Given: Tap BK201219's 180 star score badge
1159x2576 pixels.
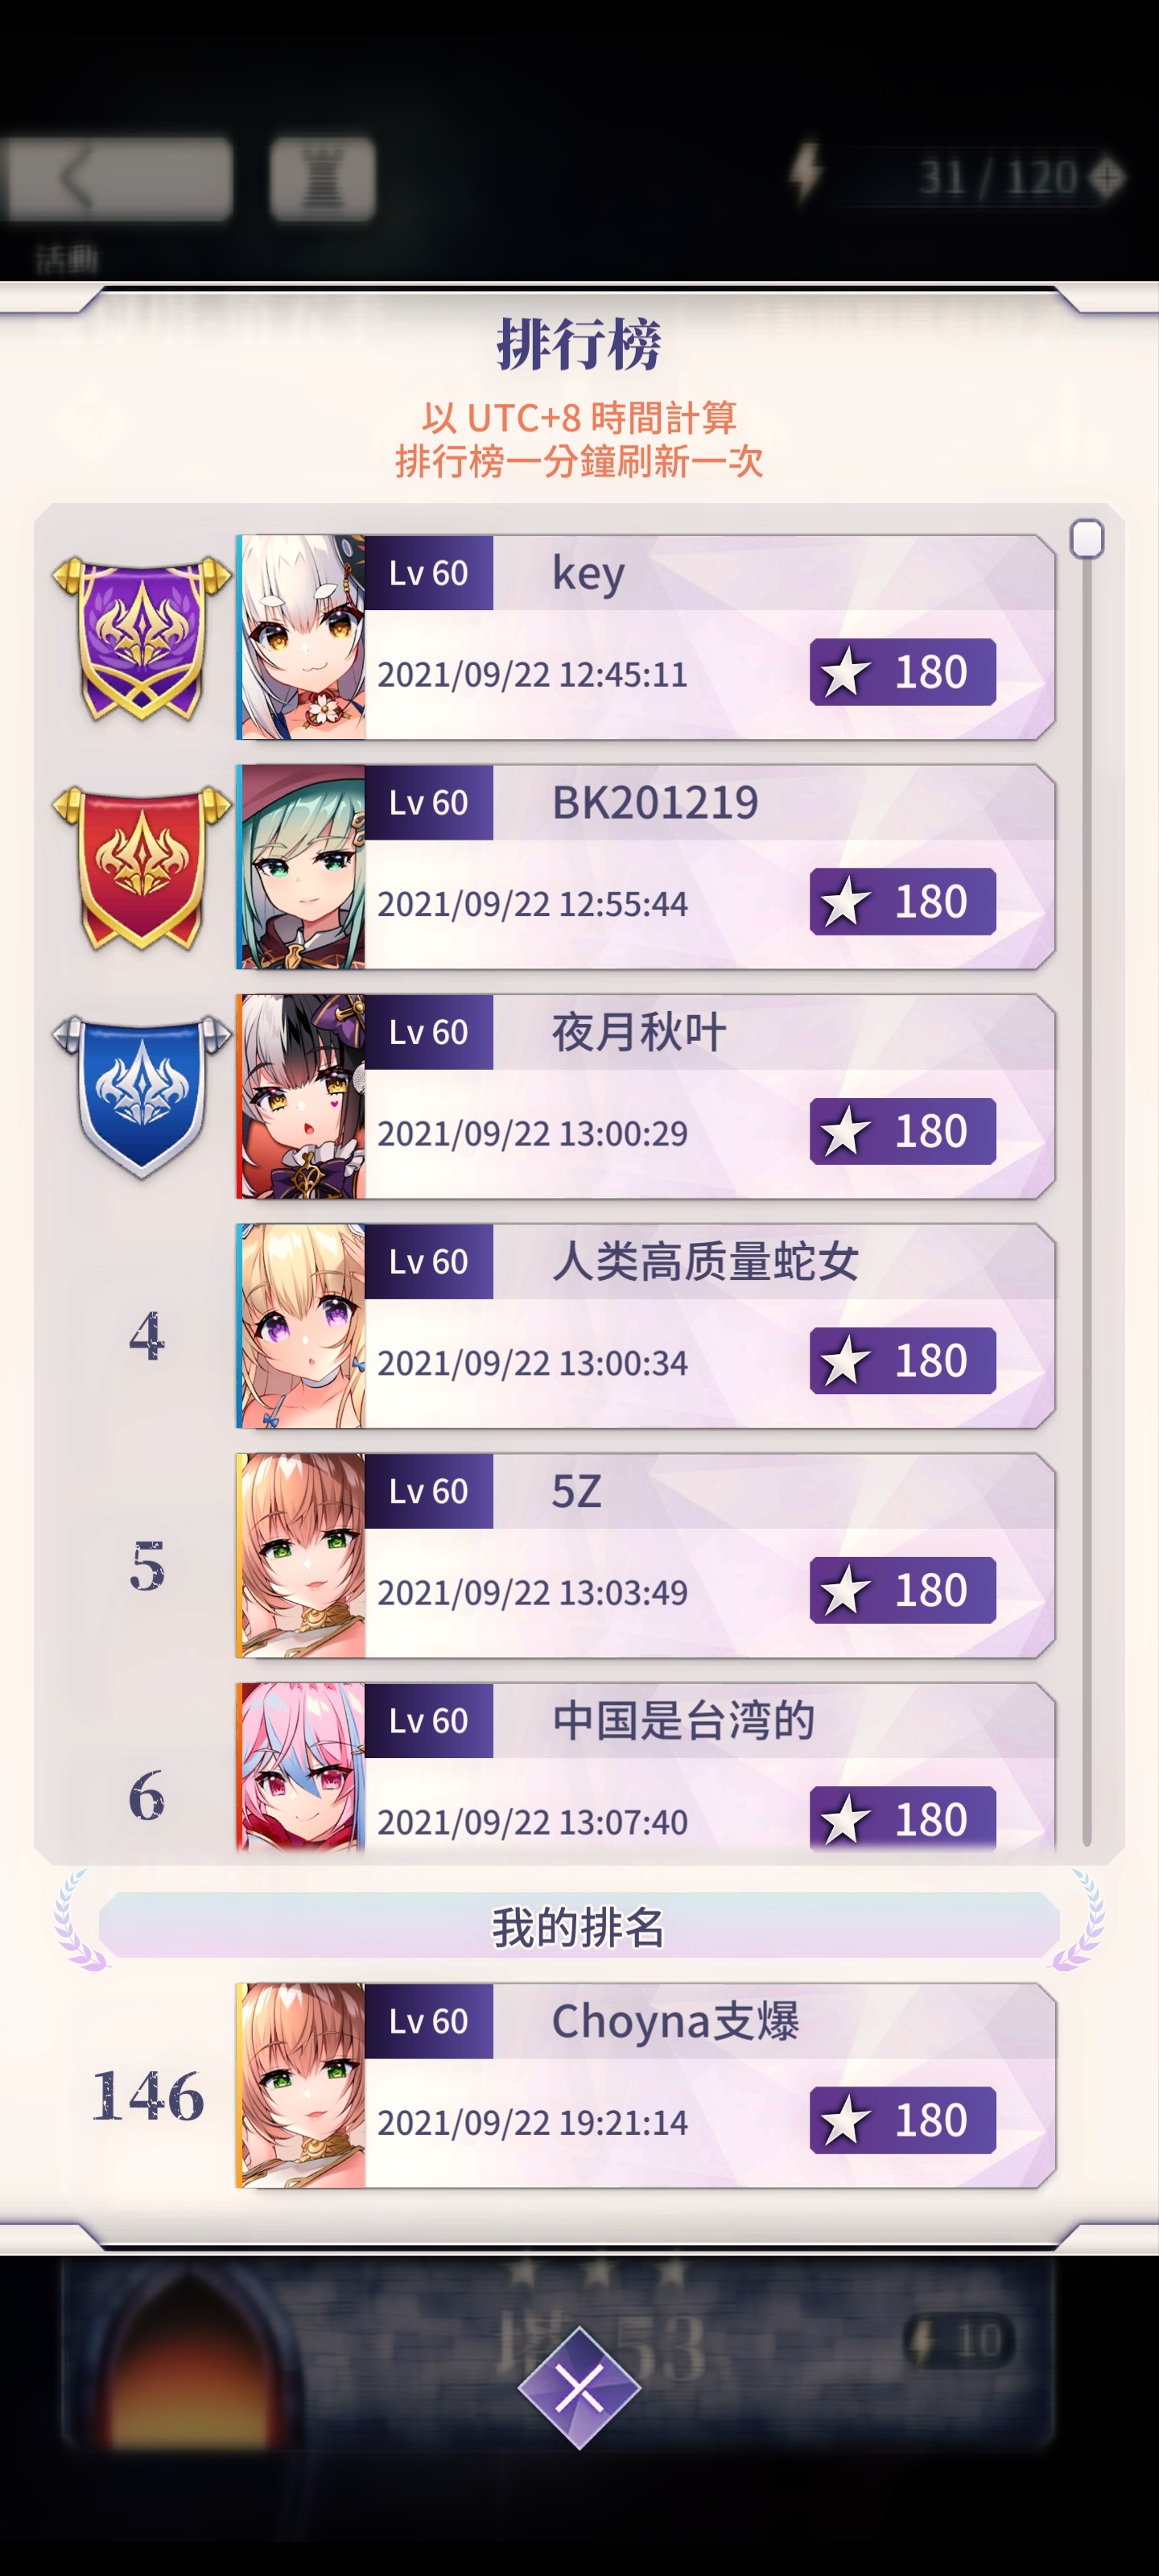Looking at the screenshot, I should (x=902, y=901).
